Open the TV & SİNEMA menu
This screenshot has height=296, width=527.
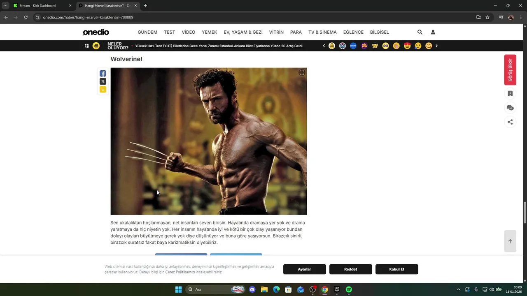322,32
